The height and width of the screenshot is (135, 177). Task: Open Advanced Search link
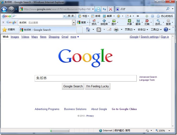148,77
